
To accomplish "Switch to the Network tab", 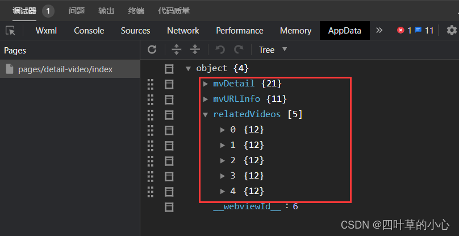I will point(183,31).
